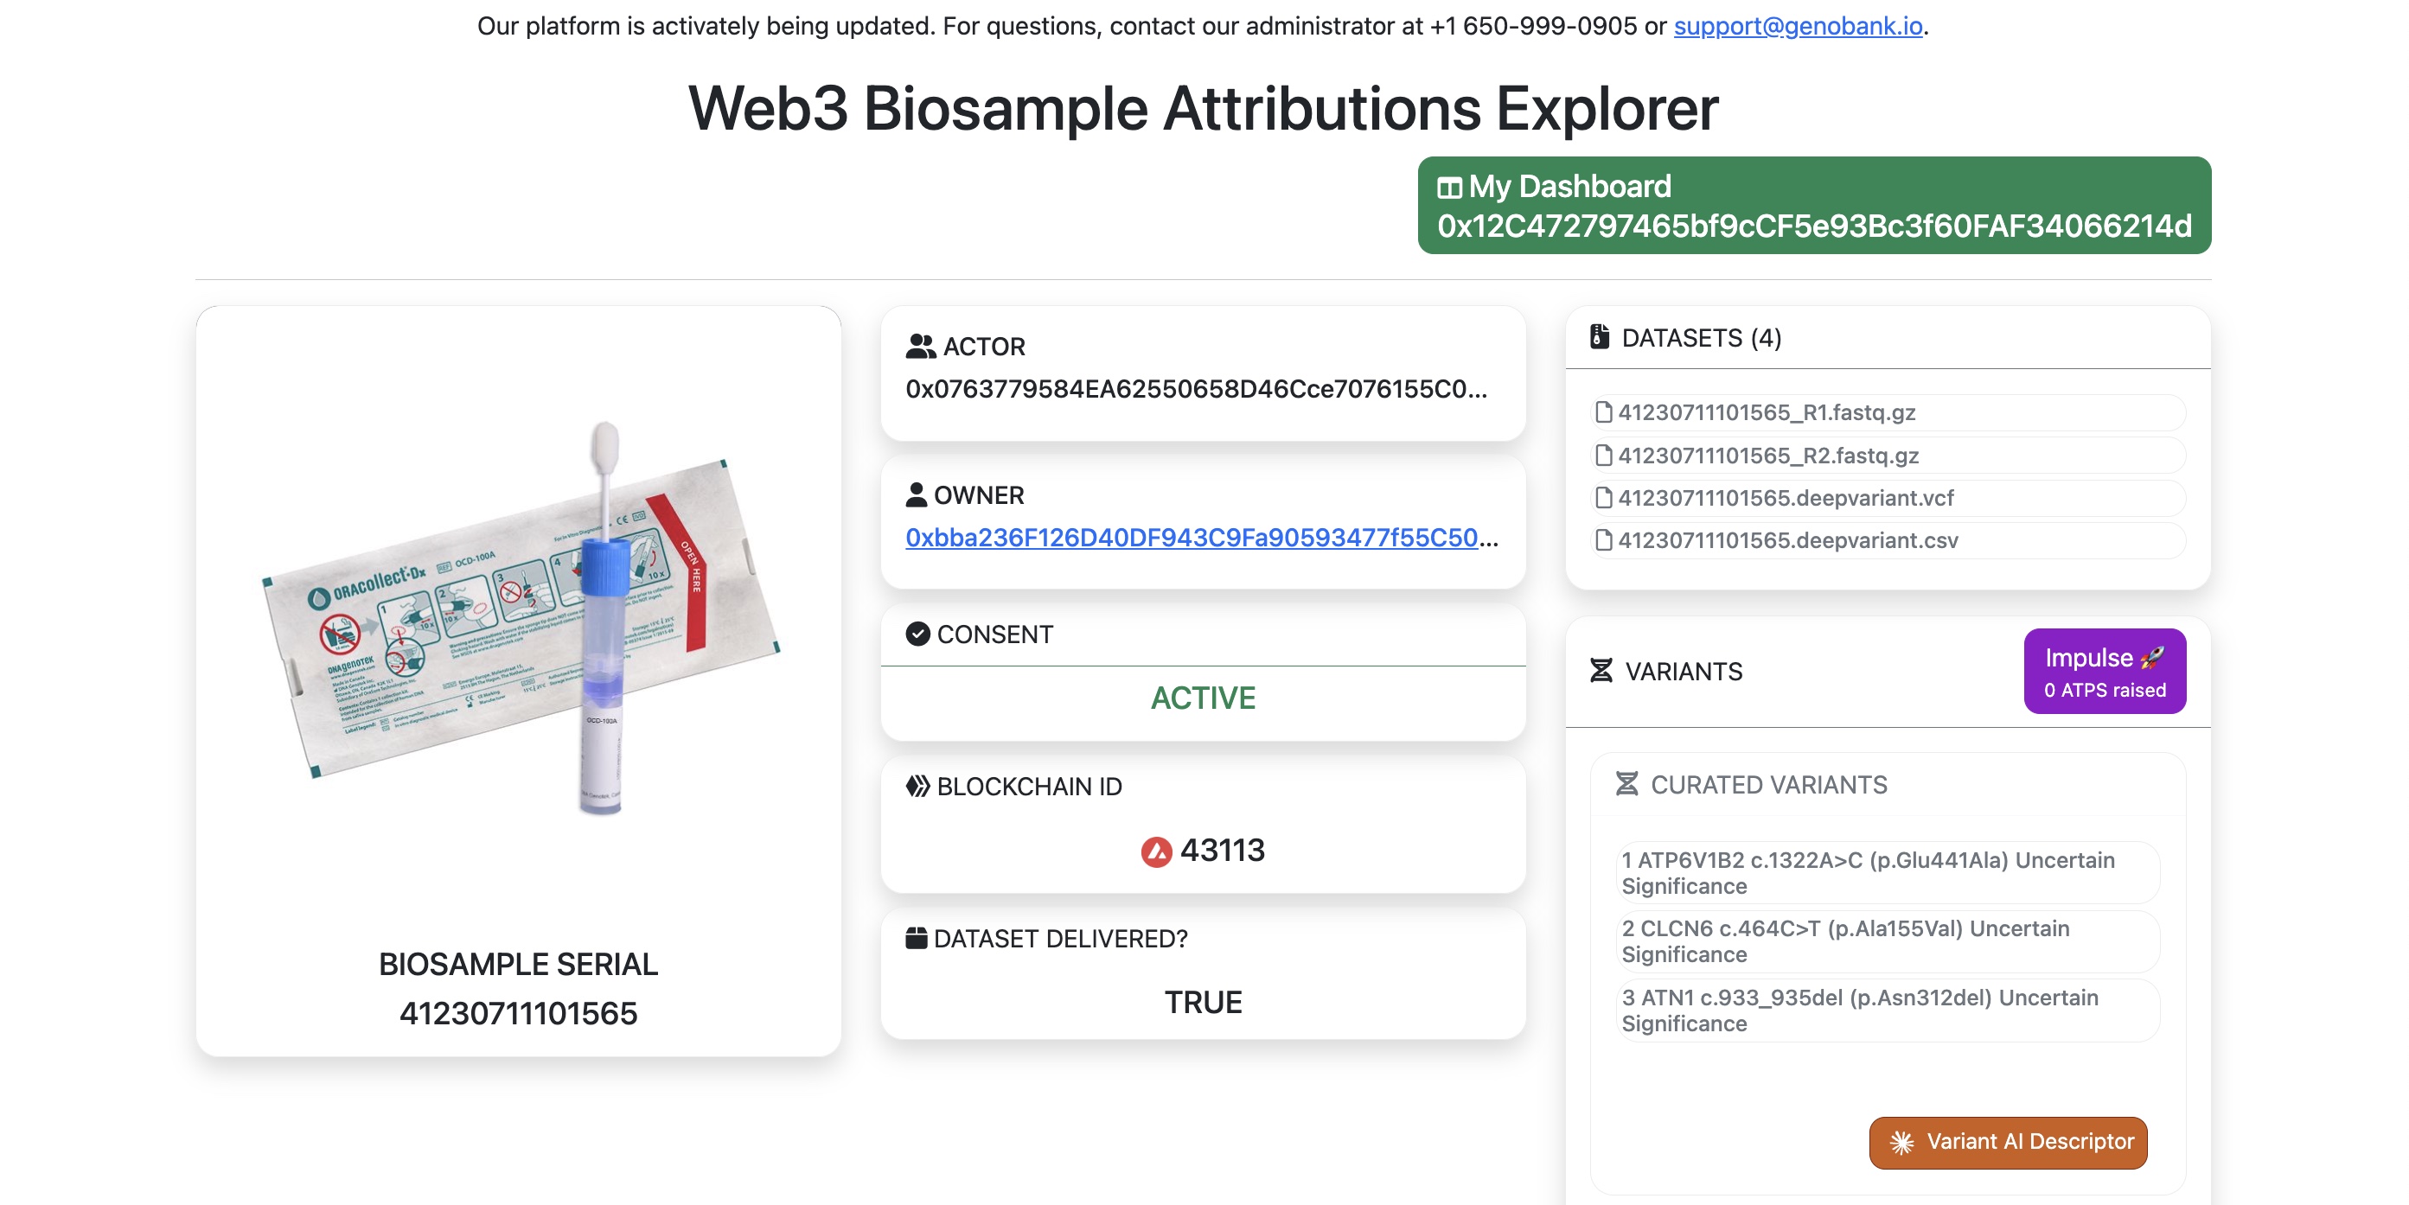Viewport: 2409px width, 1205px height.
Task: Click the Owner profile icon
Action: click(x=917, y=494)
